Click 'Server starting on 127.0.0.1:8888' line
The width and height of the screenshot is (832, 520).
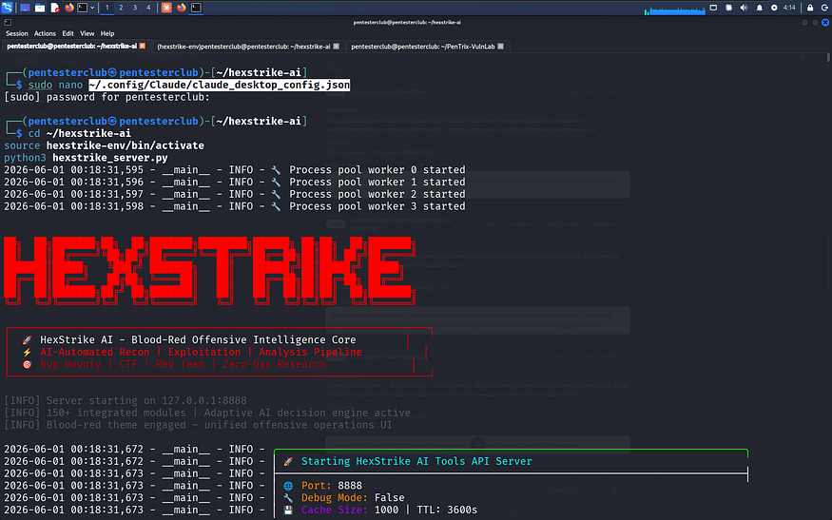pyautogui.click(x=126, y=400)
